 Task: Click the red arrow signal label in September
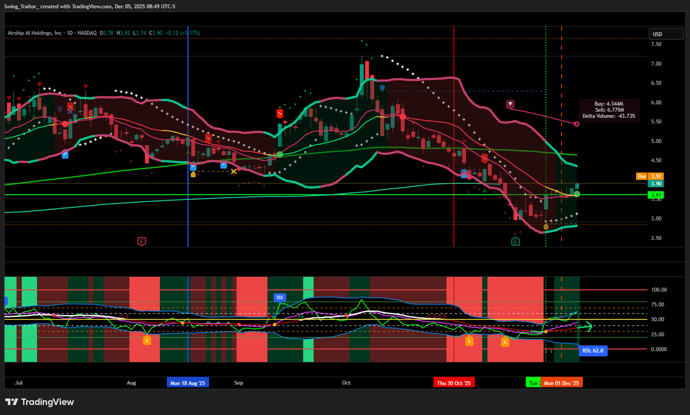click(281, 113)
